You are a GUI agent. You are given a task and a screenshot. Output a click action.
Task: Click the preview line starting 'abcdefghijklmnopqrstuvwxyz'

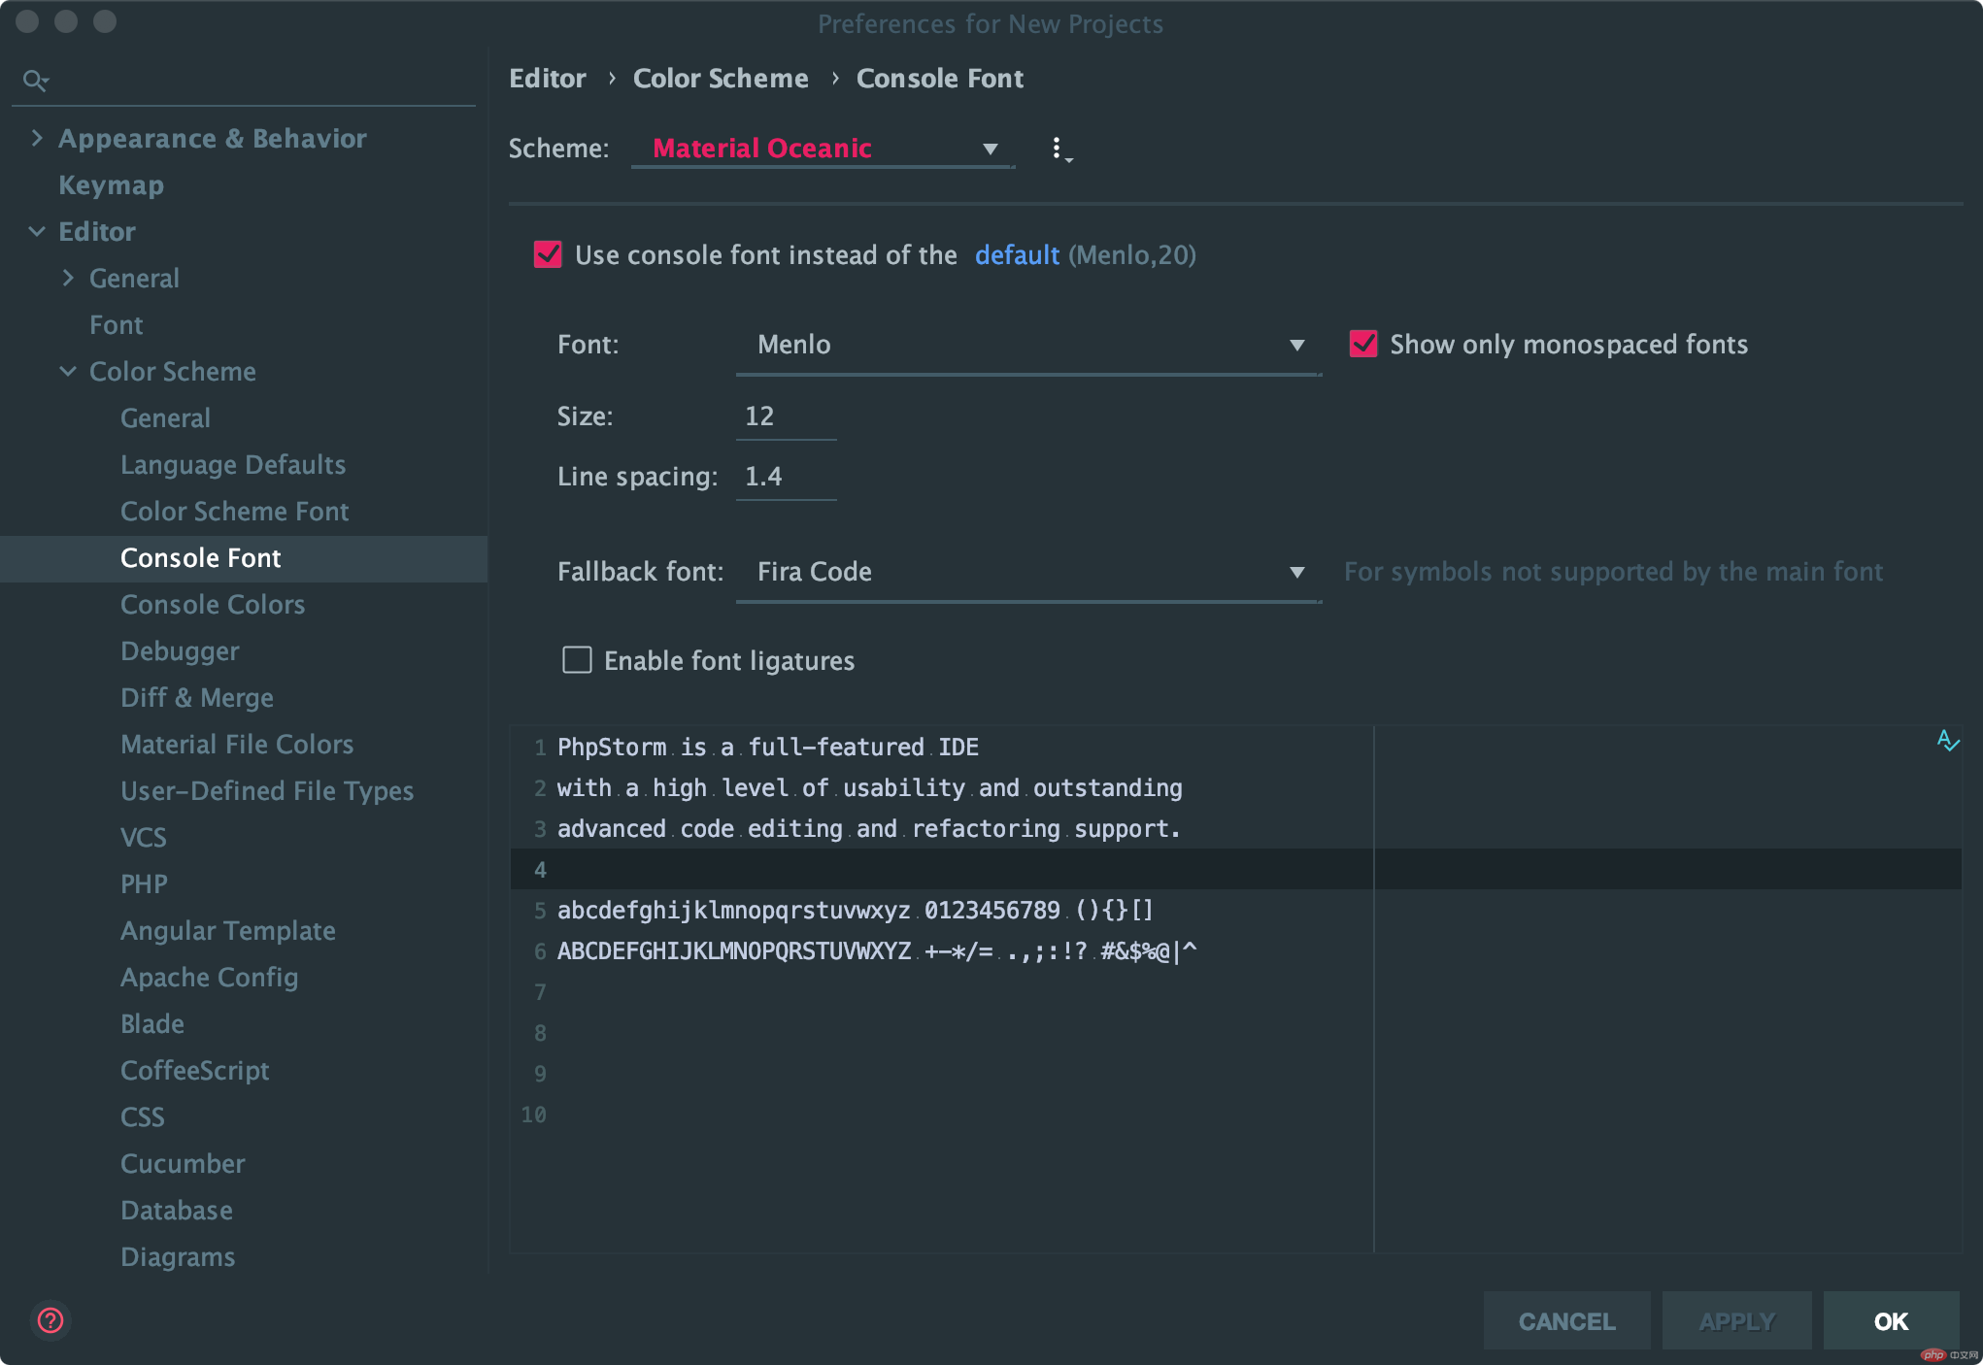(855, 910)
